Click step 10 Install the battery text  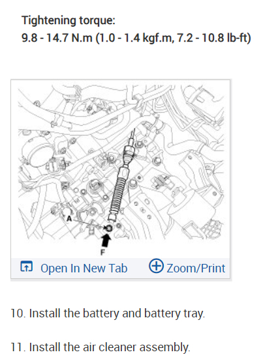point(108,313)
